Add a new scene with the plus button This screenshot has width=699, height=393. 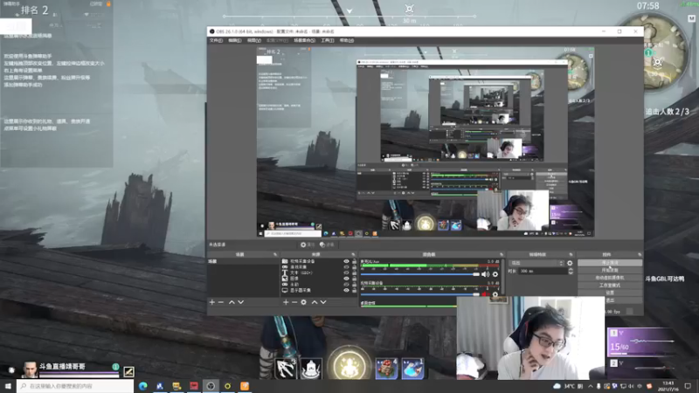click(x=212, y=302)
